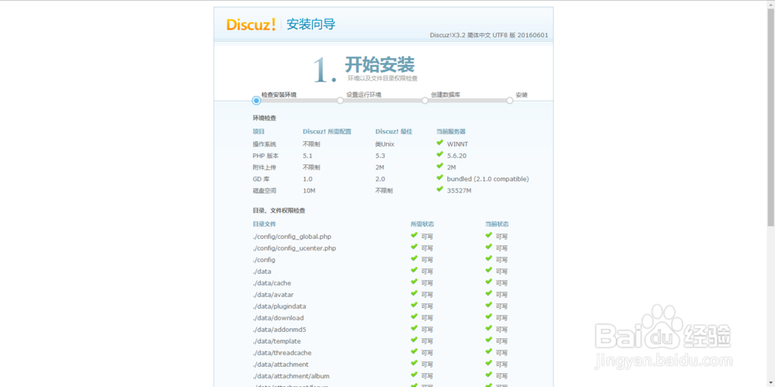Click the Discuz! logo in header
The width and height of the screenshot is (775, 387).
point(250,24)
